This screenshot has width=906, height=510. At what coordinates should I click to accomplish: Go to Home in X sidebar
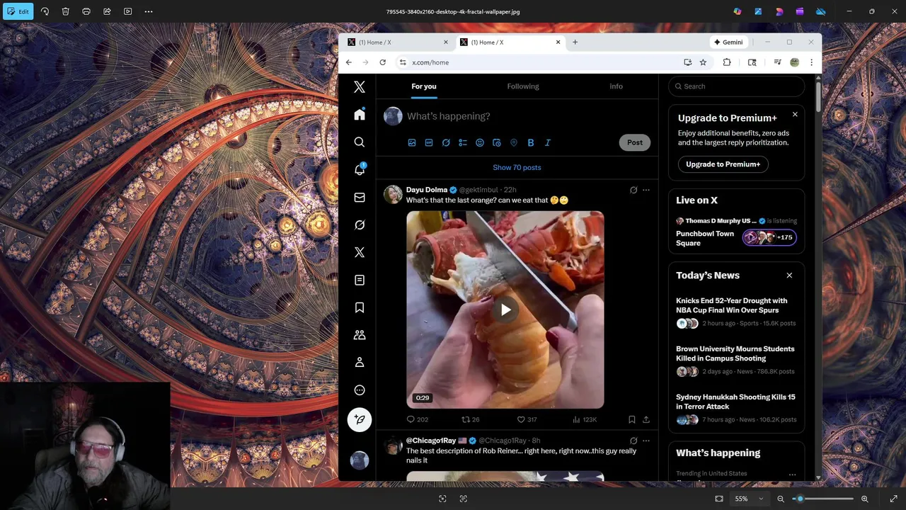(x=360, y=115)
